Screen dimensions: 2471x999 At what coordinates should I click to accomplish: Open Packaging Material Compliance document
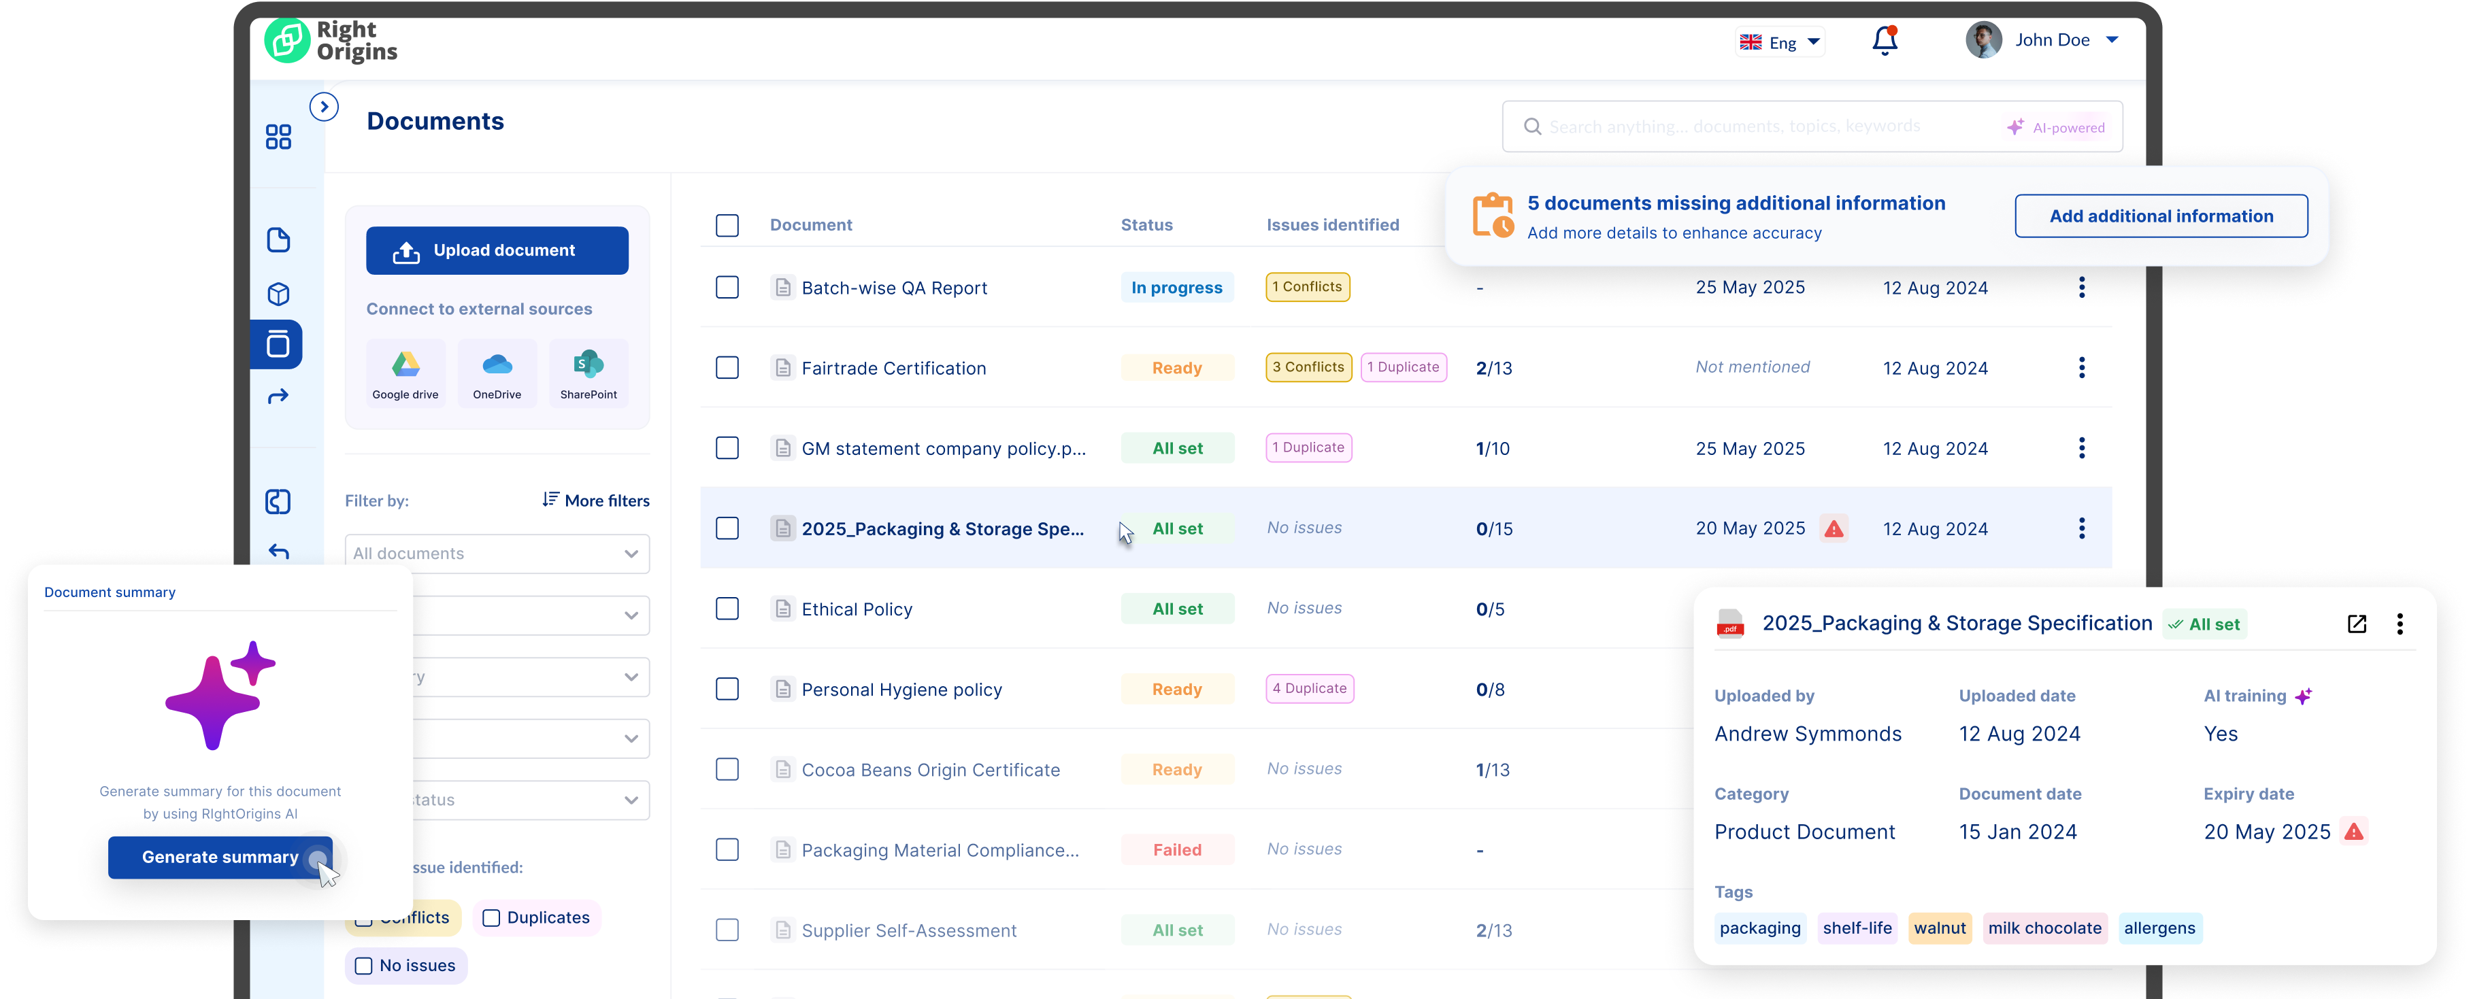(x=939, y=850)
